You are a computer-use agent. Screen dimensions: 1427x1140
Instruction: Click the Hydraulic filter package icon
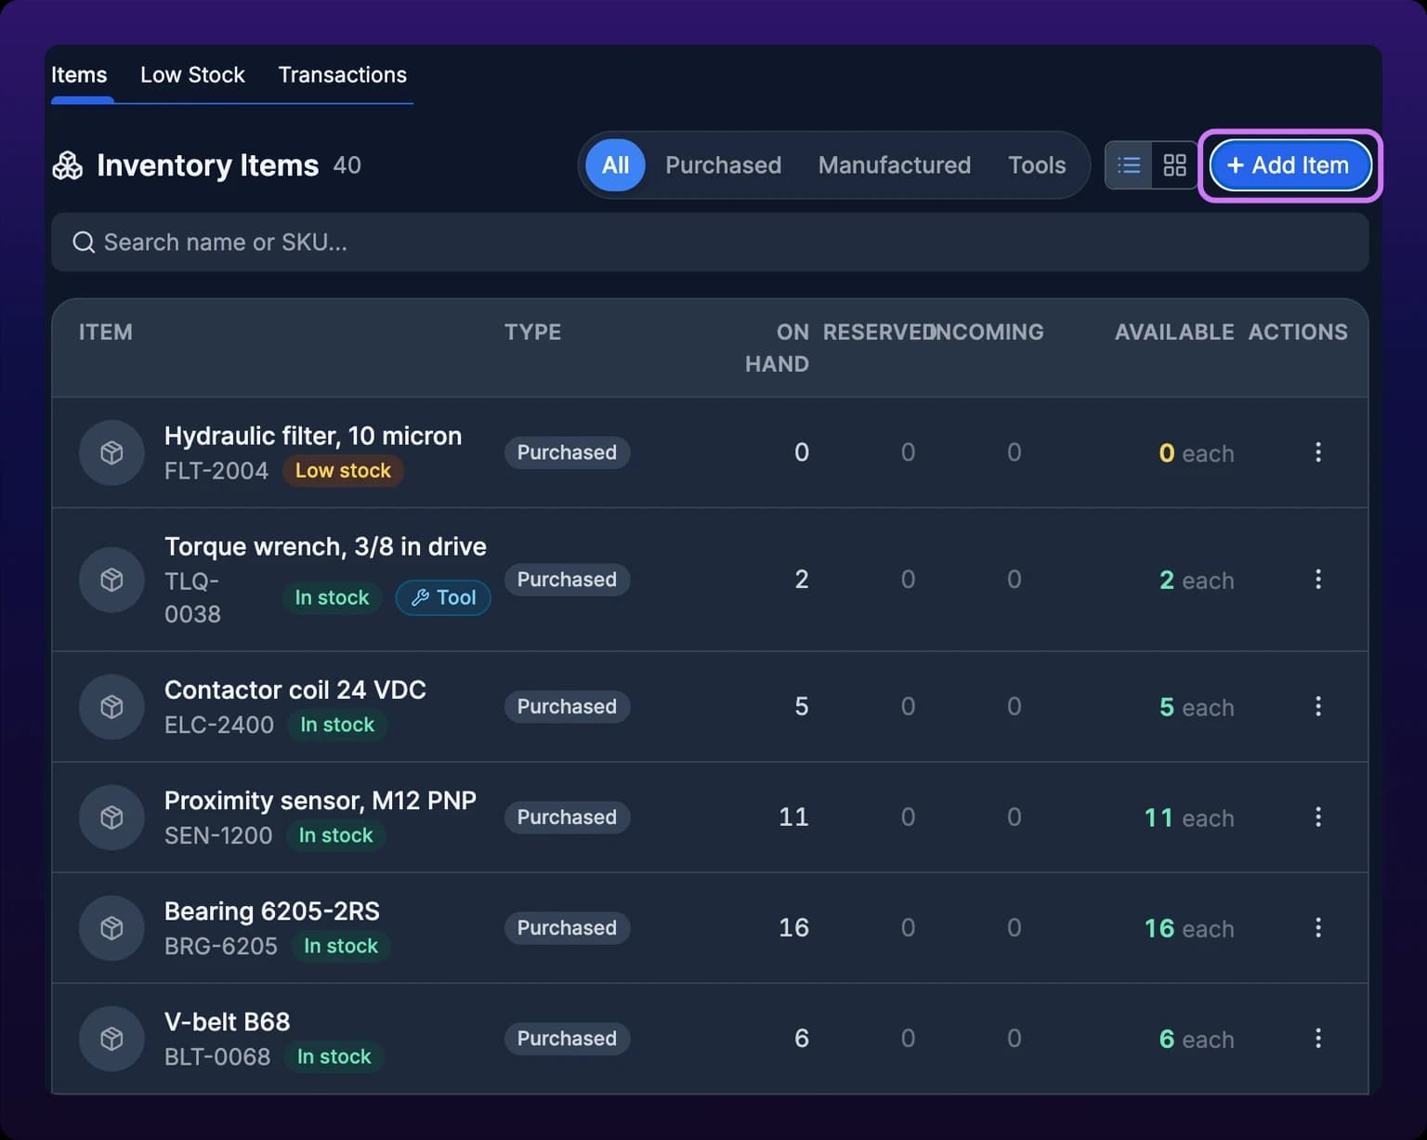tap(111, 452)
